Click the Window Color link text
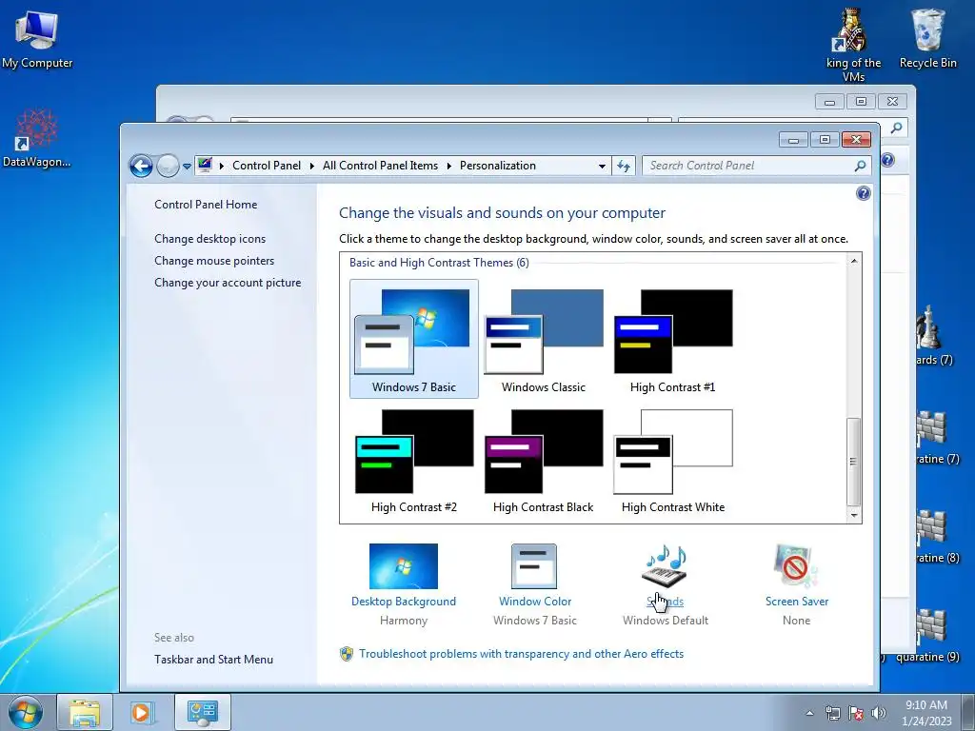This screenshot has width=975, height=731. [535, 602]
